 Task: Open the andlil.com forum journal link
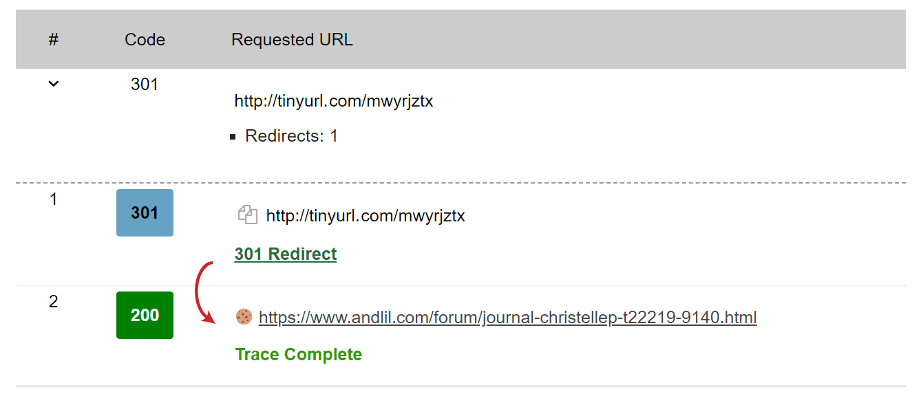(507, 318)
